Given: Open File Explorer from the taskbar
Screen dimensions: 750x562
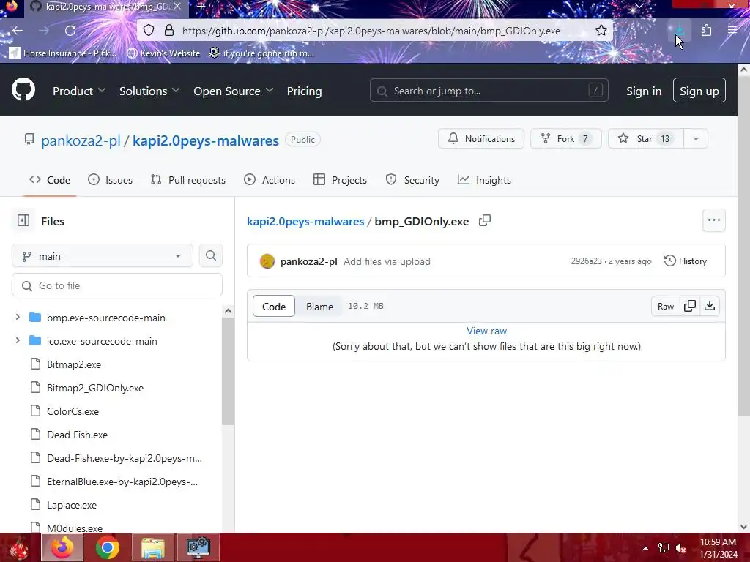Looking at the screenshot, I should tap(153, 547).
